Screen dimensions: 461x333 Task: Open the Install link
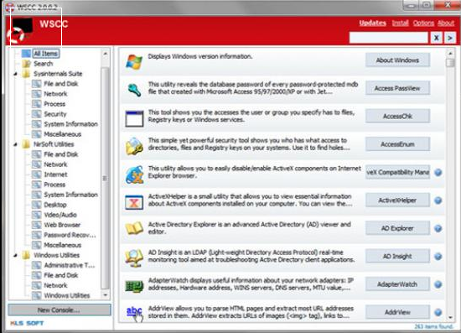[400, 23]
